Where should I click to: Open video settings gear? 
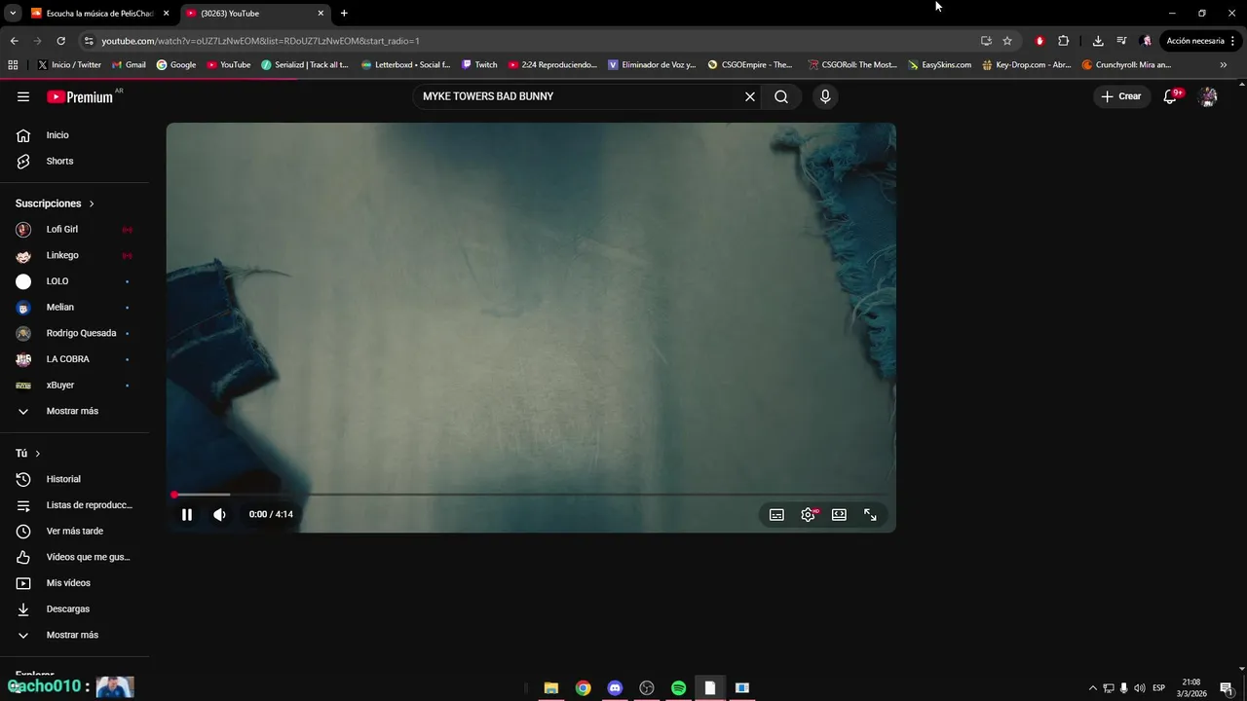(x=808, y=515)
